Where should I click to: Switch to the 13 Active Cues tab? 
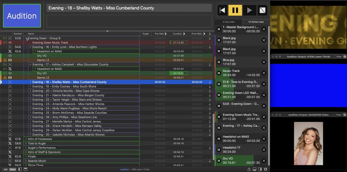click(256, 22)
